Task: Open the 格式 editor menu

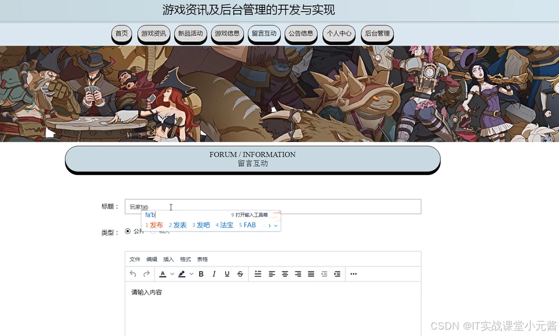Action: click(185, 259)
